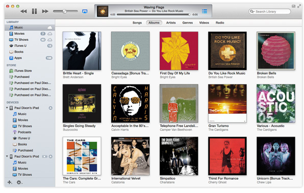Open the gear action menu
Image resolution: width=304 pixels, height=193 pixels.
click(19, 182)
